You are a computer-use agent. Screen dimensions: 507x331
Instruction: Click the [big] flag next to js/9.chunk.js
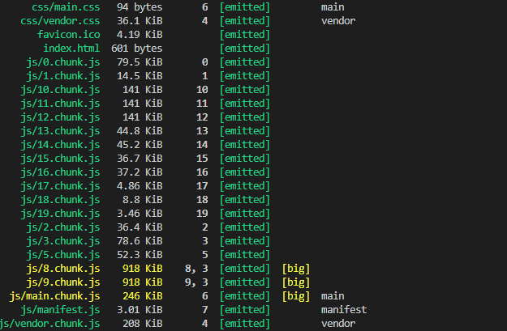296,282
